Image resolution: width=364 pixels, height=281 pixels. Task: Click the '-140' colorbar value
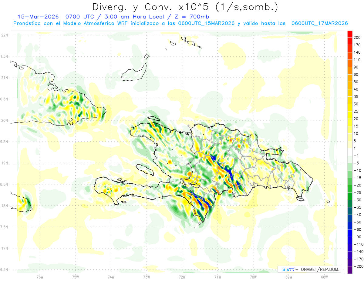[x=359, y=252]
